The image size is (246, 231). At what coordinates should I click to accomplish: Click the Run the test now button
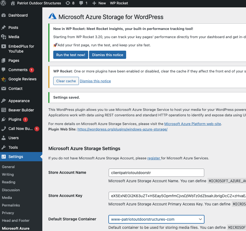pyautogui.click(x=70, y=55)
